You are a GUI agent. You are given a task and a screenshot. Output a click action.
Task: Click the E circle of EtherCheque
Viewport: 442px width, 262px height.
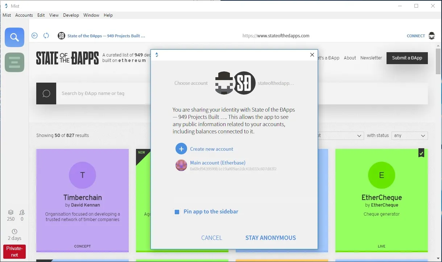[x=381, y=175]
